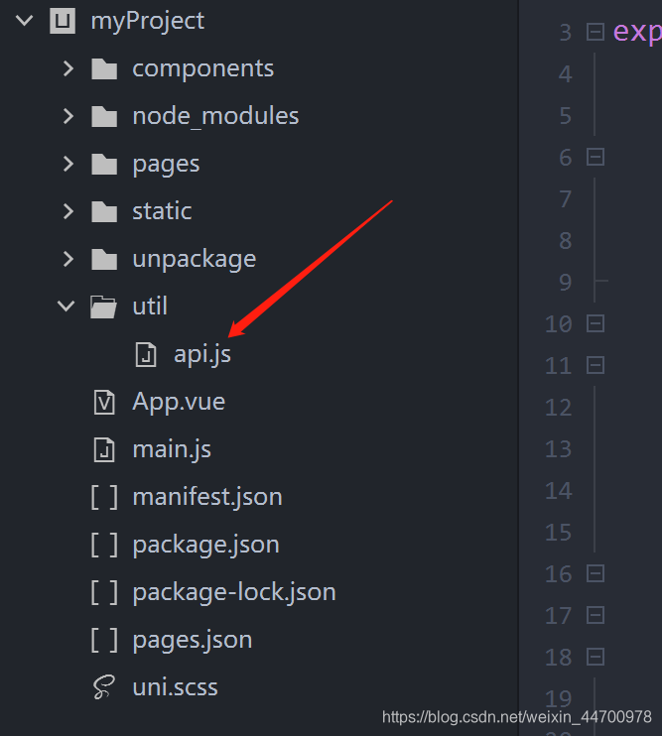The width and height of the screenshot is (662, 736).
Task: Click the open util folder icon
Action: (104, 307)
